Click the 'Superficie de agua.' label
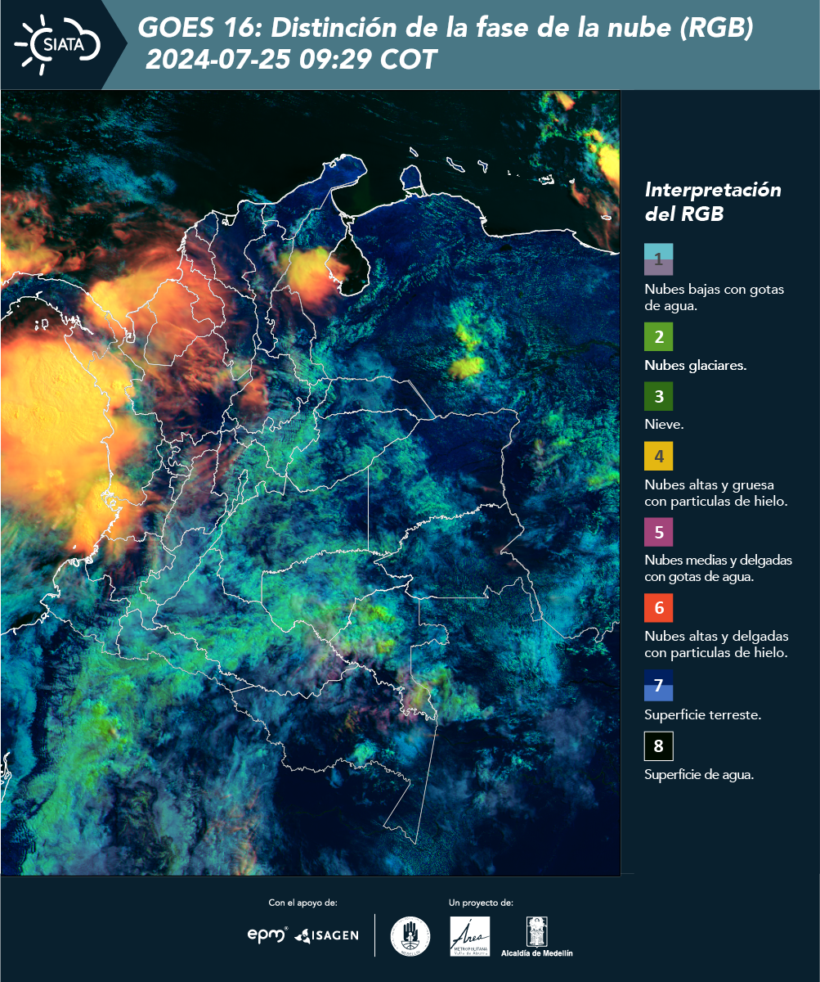Screen dimensions: 820x982 (x=699, y=775)
